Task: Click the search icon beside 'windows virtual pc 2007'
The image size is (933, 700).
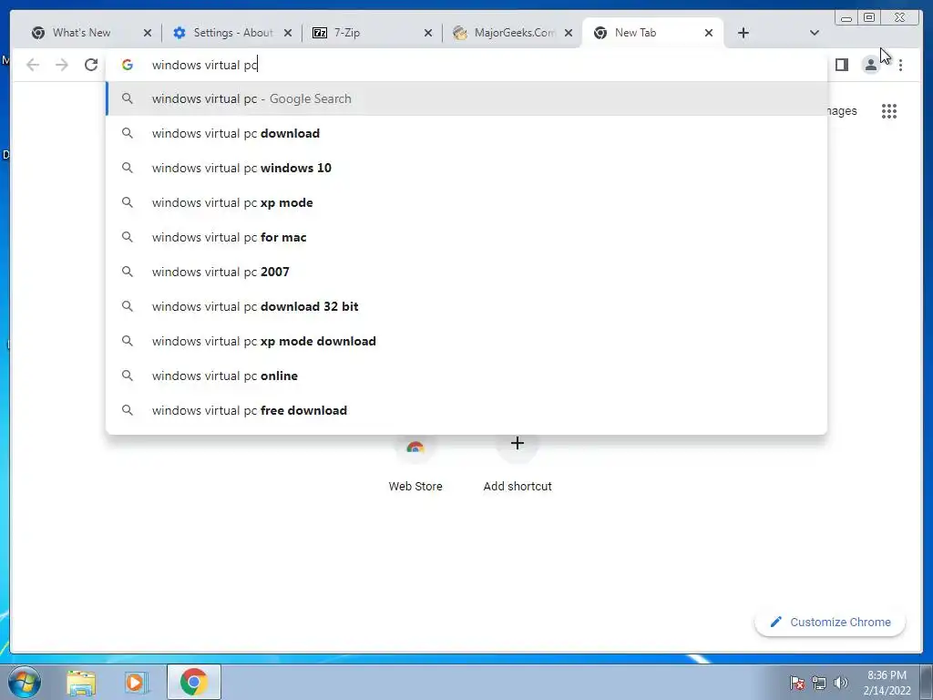Action: 128,272
